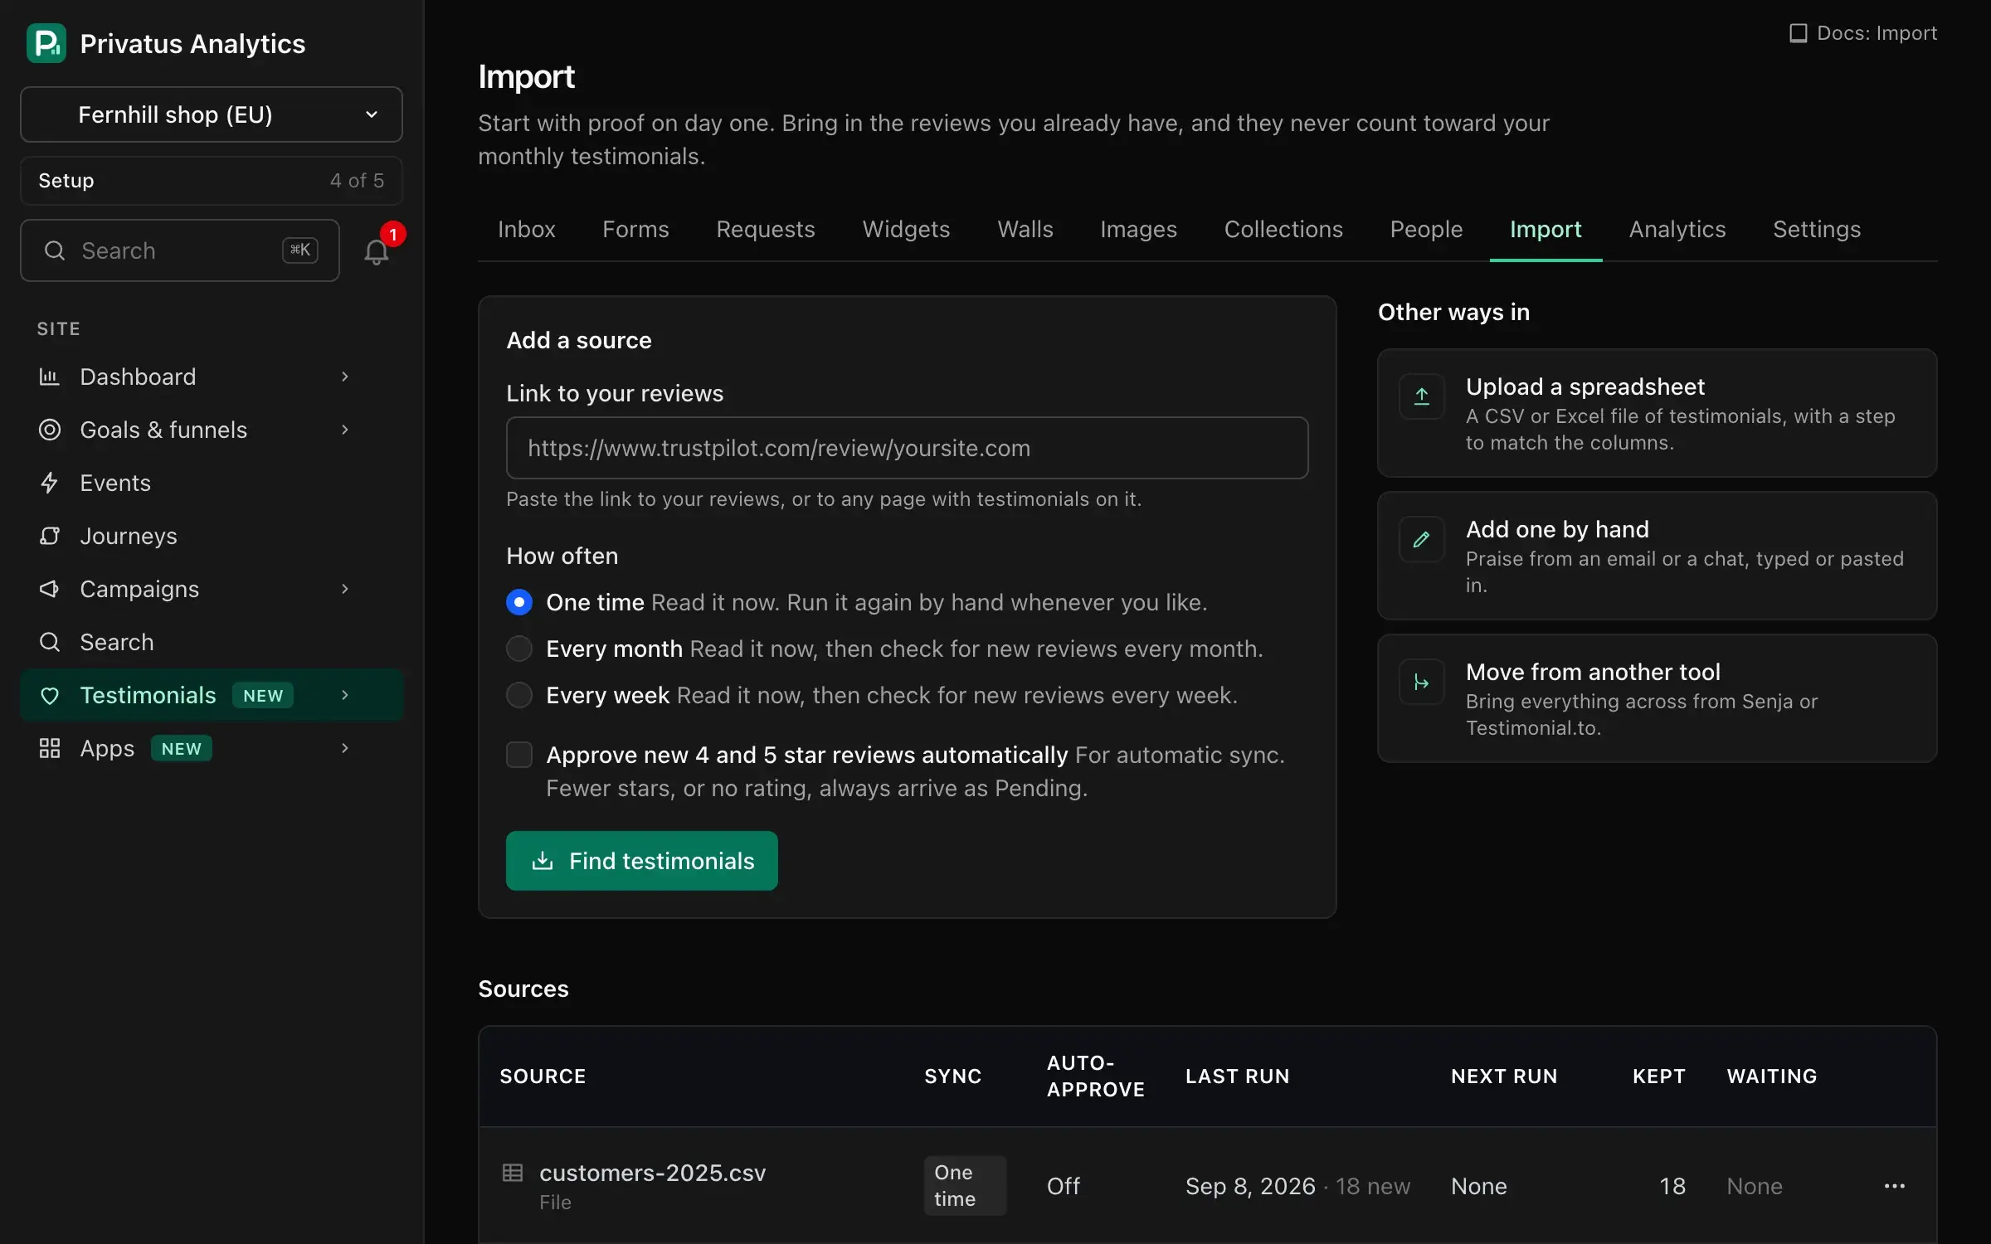Open the Fernhill shop (EU) site dropdown
Screen dimensions: 1991x1244
coord(212,114)
